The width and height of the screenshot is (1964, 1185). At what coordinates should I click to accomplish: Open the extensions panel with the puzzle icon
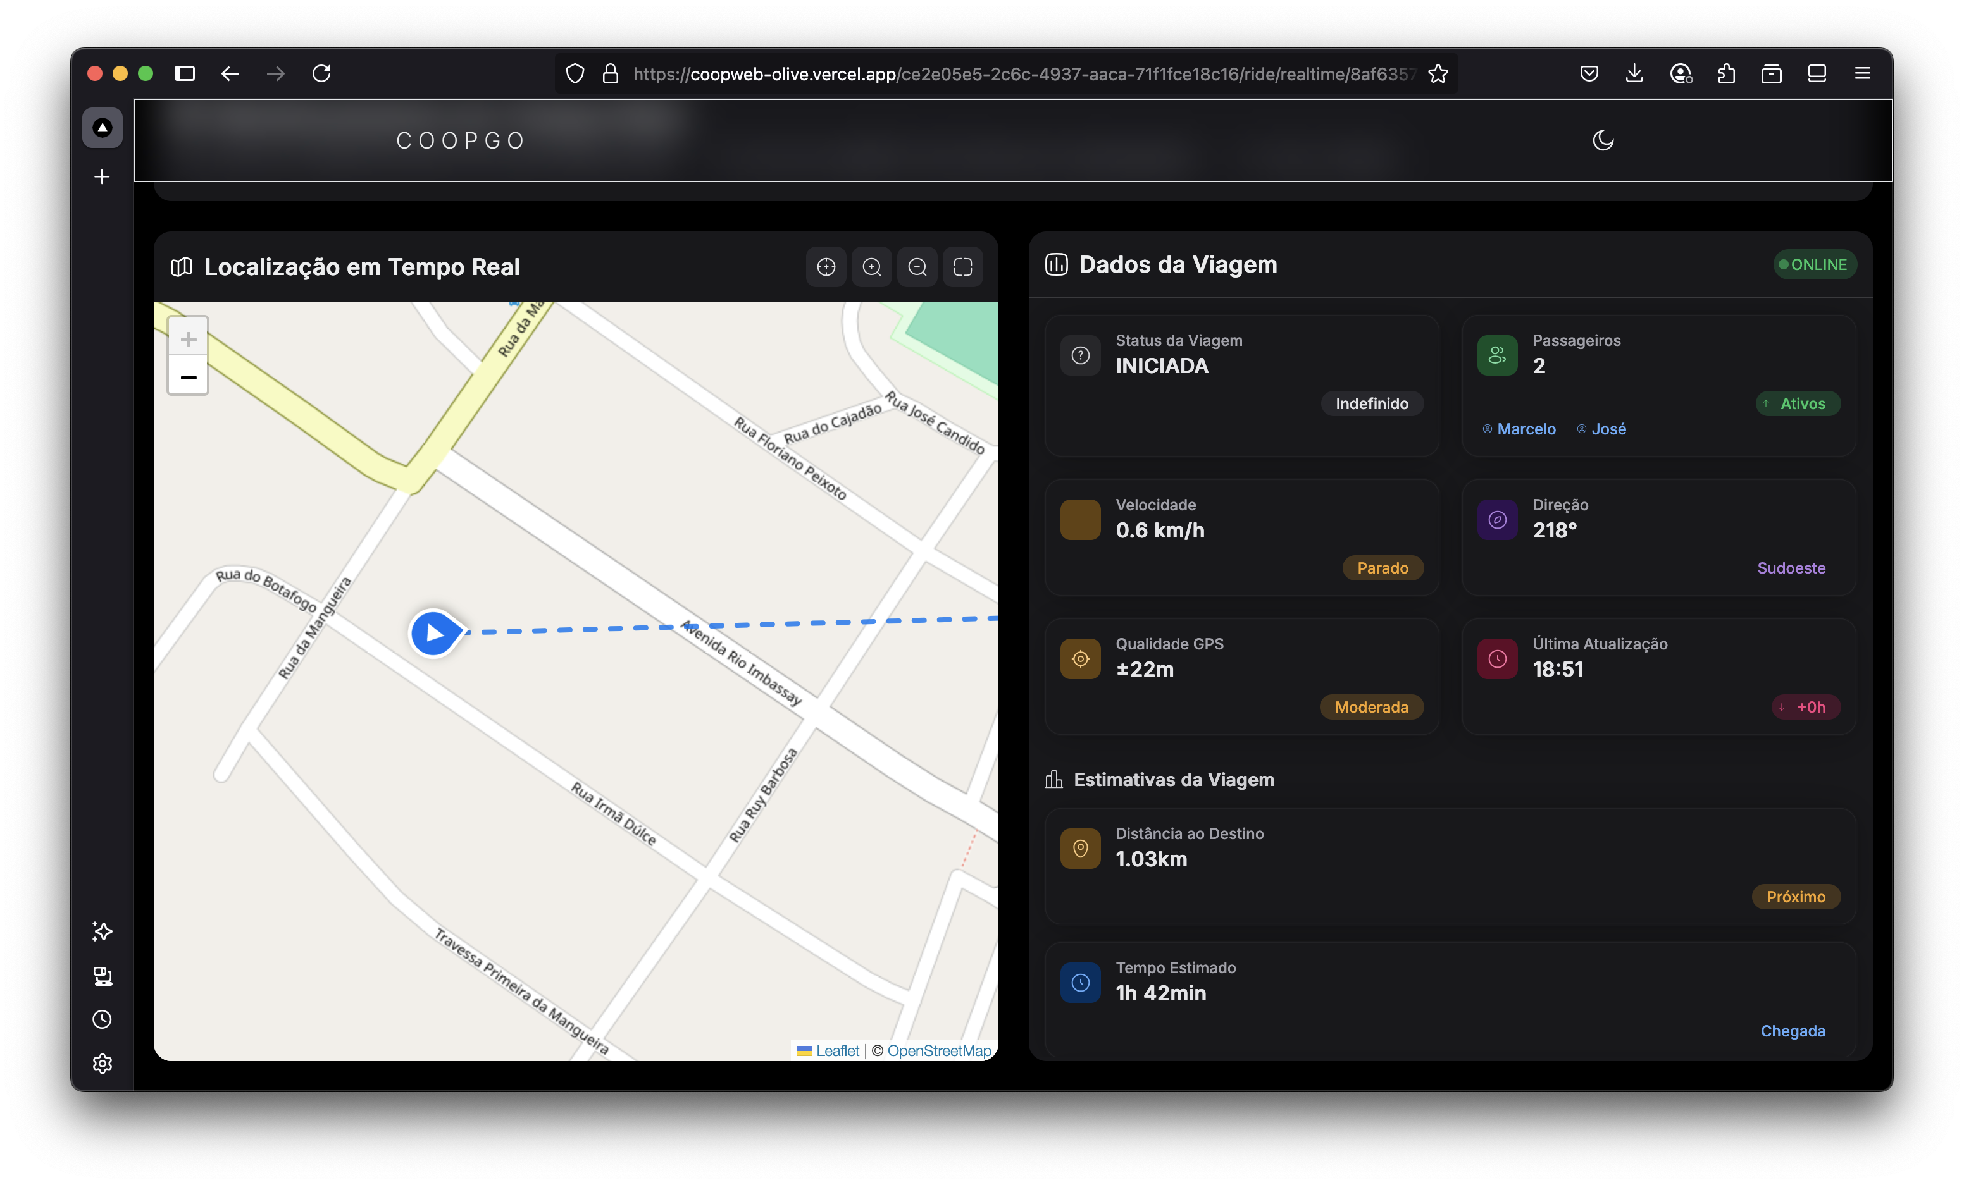point(1727,73)
